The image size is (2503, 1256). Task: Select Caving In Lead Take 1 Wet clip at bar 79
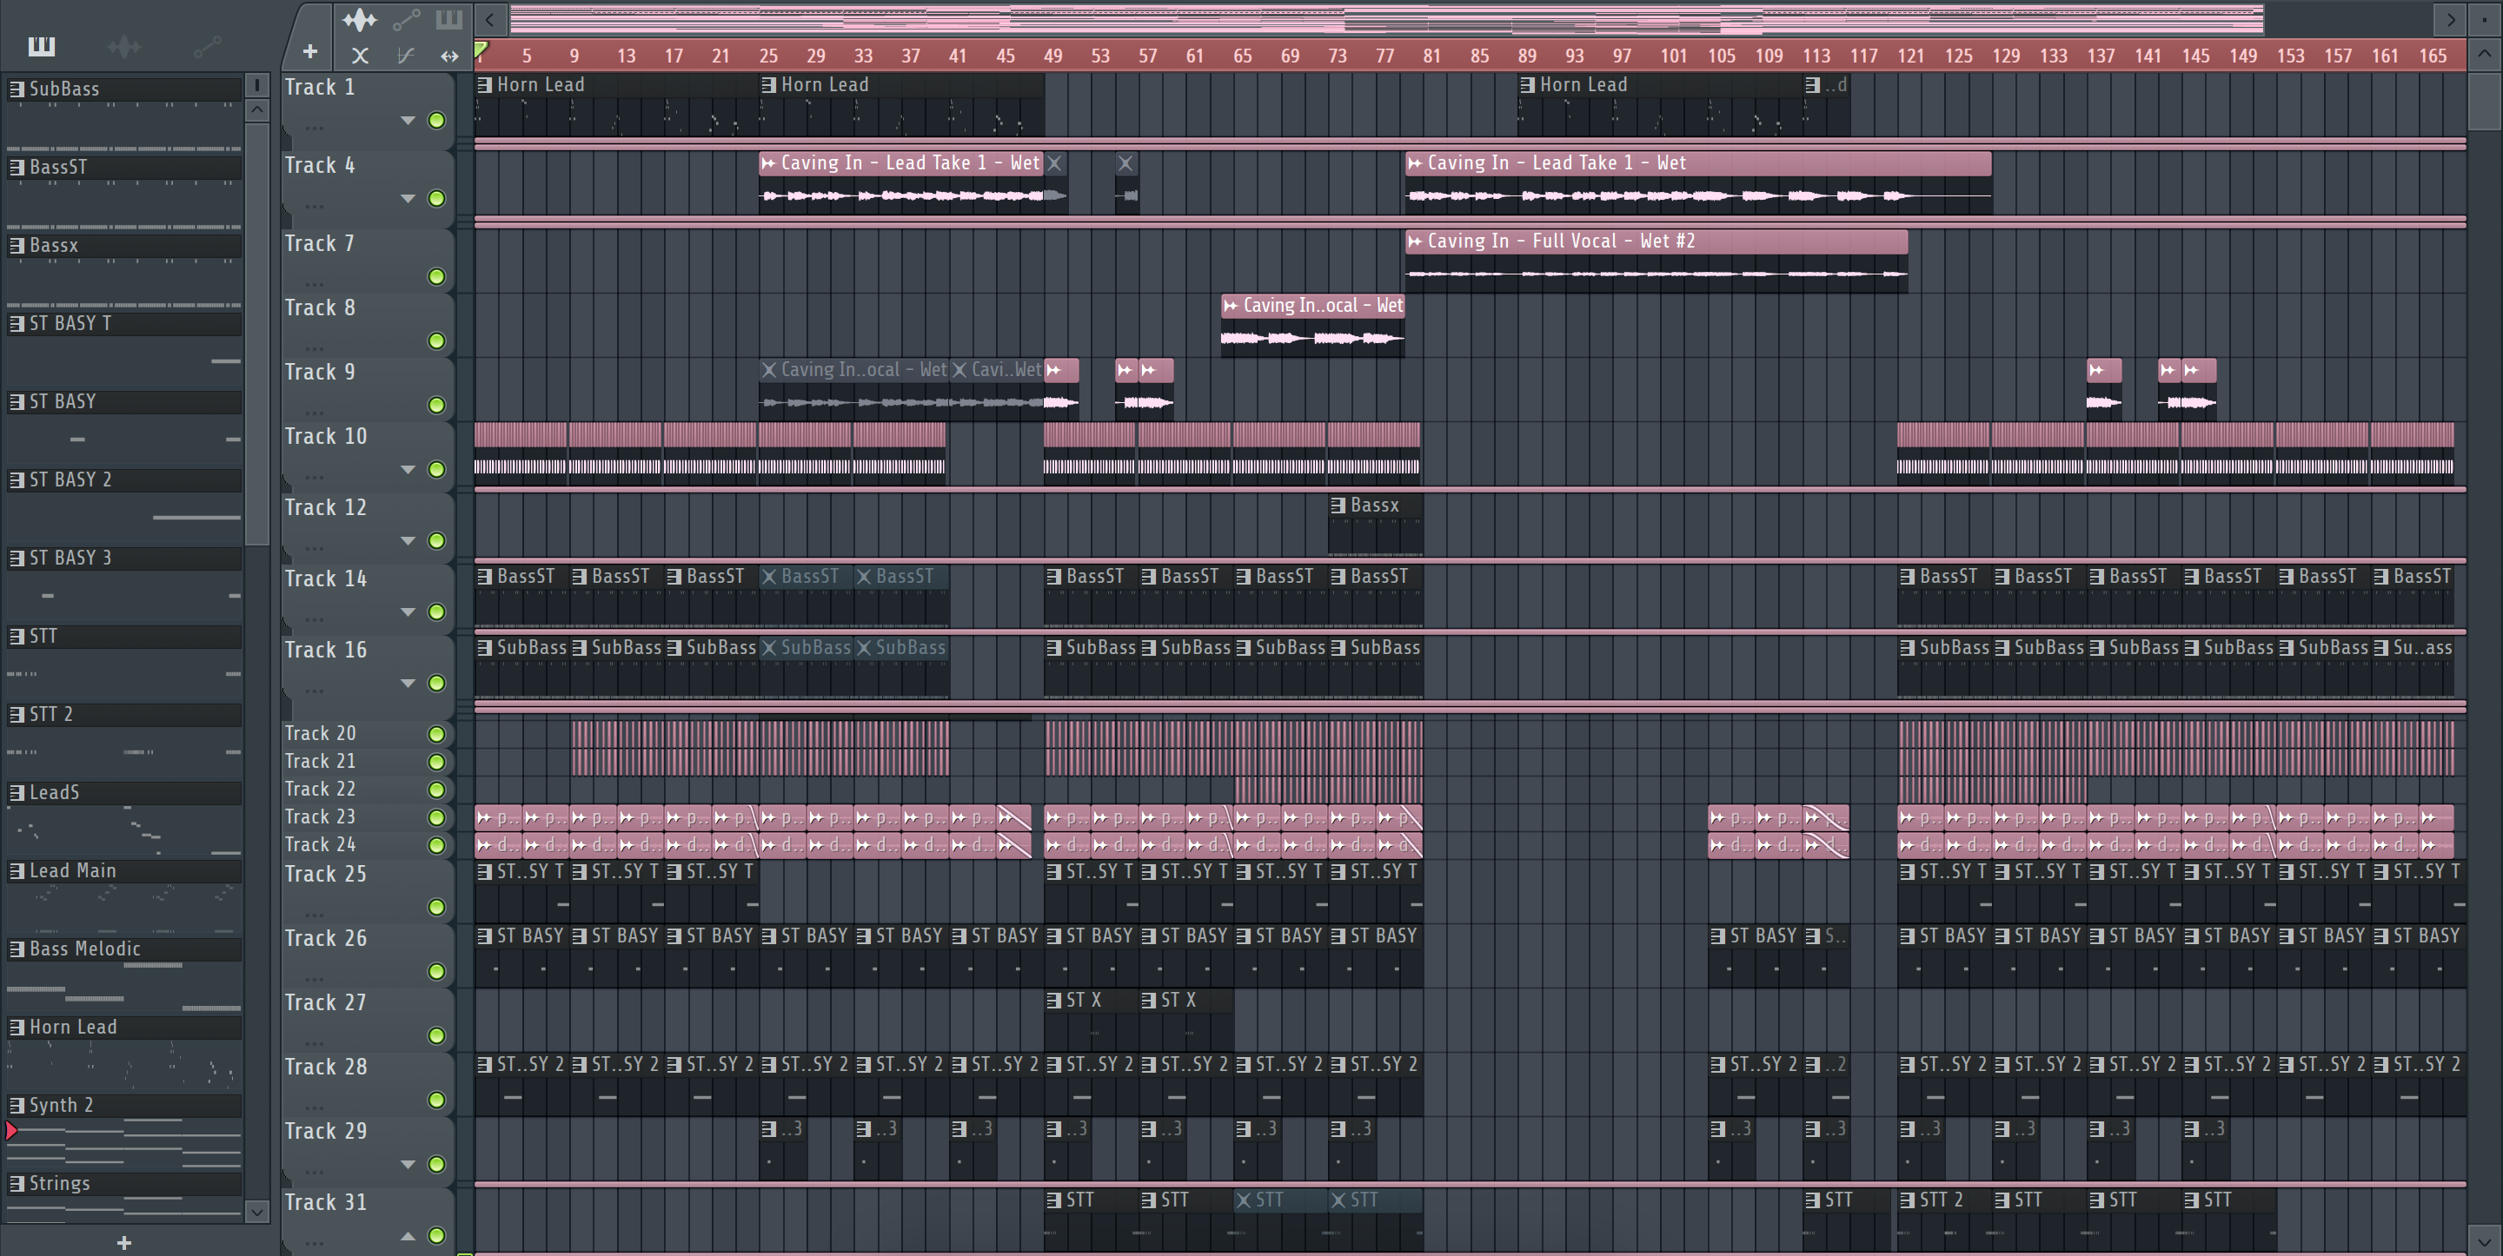tap(1697, 181)
